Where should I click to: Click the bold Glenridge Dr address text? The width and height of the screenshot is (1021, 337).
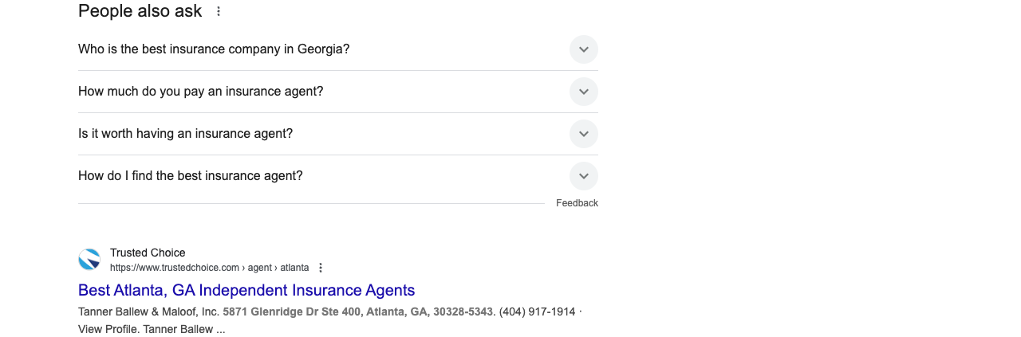(x=358, y=312)
